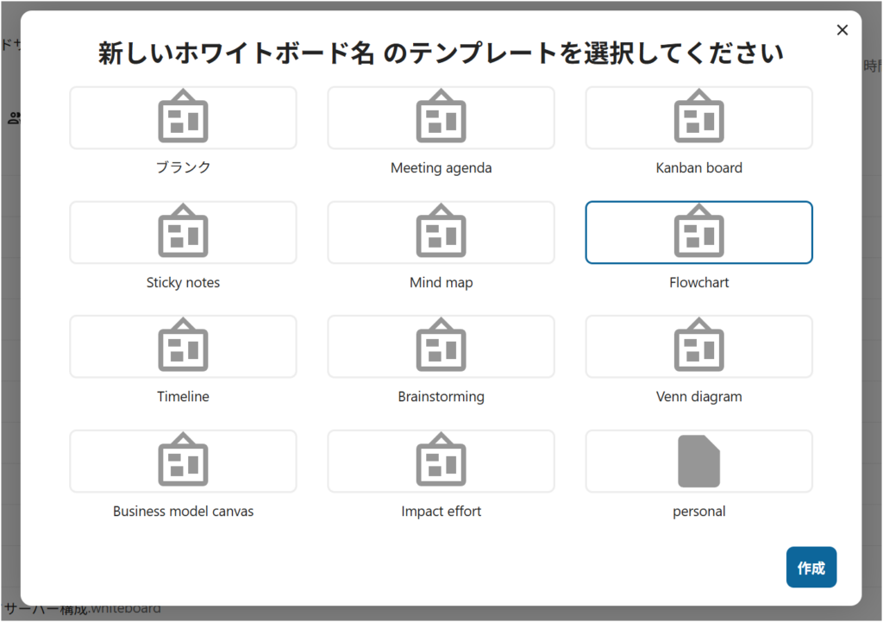The height and width of the screenshot is (622, 883).
Task: Select the Sticky notes template icon
Action: pyautogui.click(x=183, y=232)
